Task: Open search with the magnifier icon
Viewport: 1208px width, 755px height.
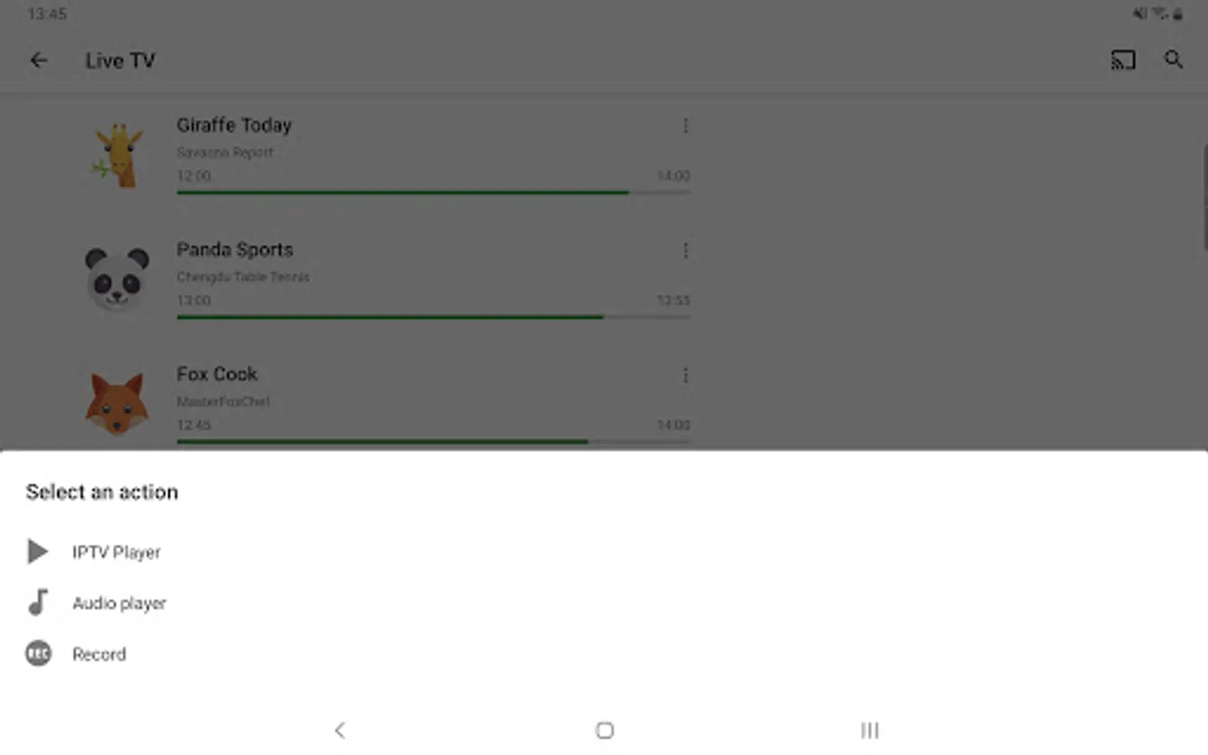Action: click(x=1174, y=60)
